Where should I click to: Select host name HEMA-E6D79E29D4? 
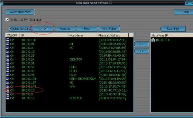(x=83, y=79)
